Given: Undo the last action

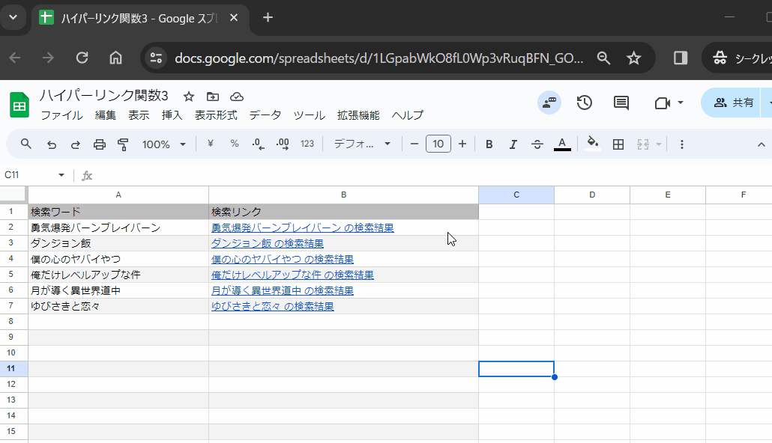Looking at the screenshot, I should click(51, 144).
